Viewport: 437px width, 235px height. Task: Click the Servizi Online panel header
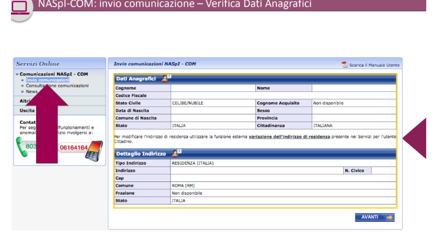point(60,63)
